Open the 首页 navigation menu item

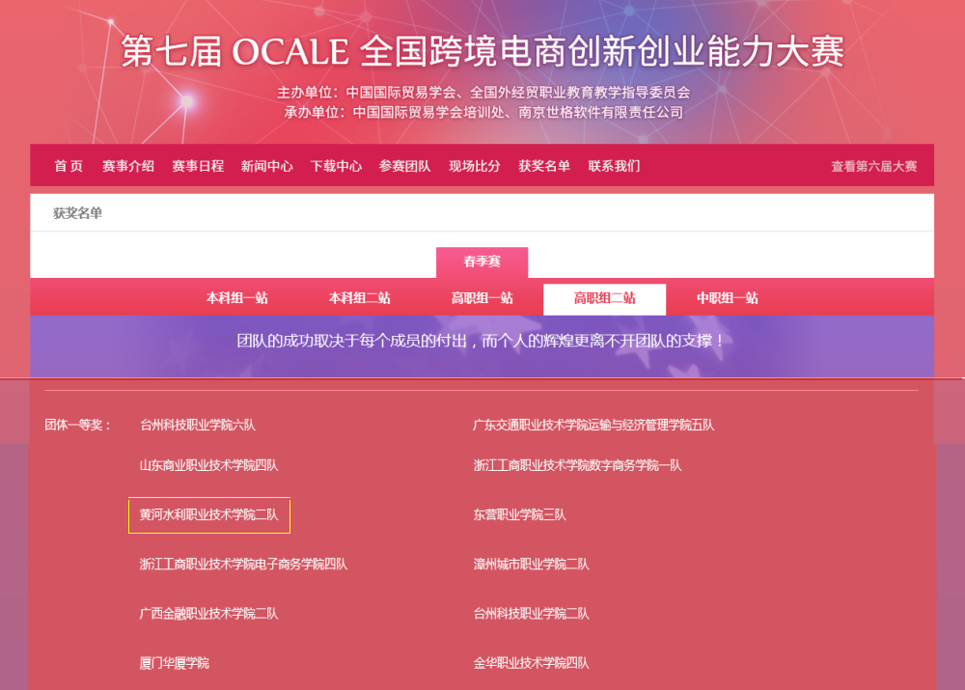pos(69,166)
